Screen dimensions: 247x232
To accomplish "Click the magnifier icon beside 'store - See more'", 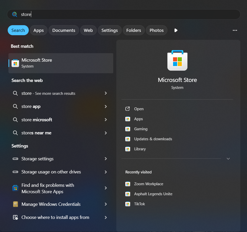I will [x=15, y=93].
